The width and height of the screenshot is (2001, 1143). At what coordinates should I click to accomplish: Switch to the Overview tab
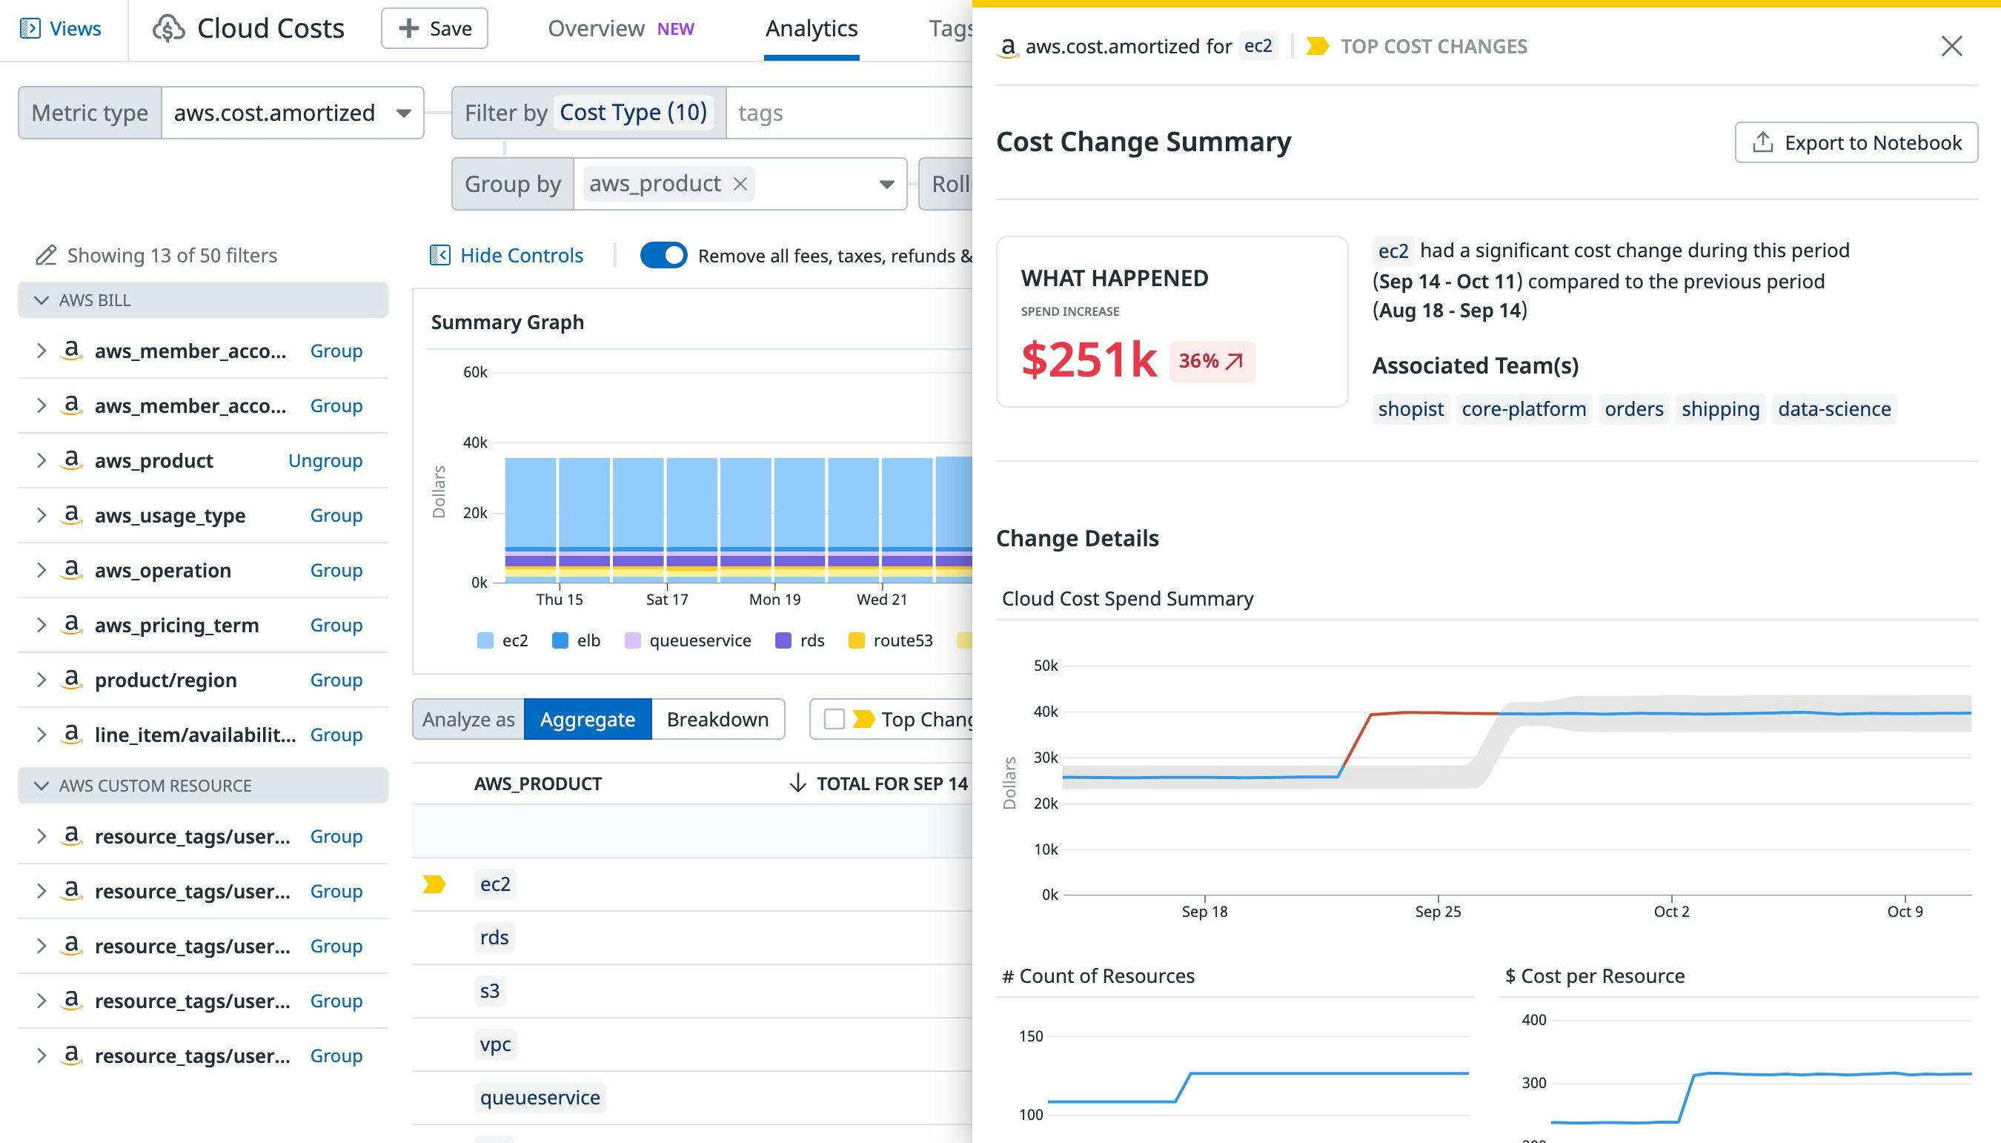point(597,29)
